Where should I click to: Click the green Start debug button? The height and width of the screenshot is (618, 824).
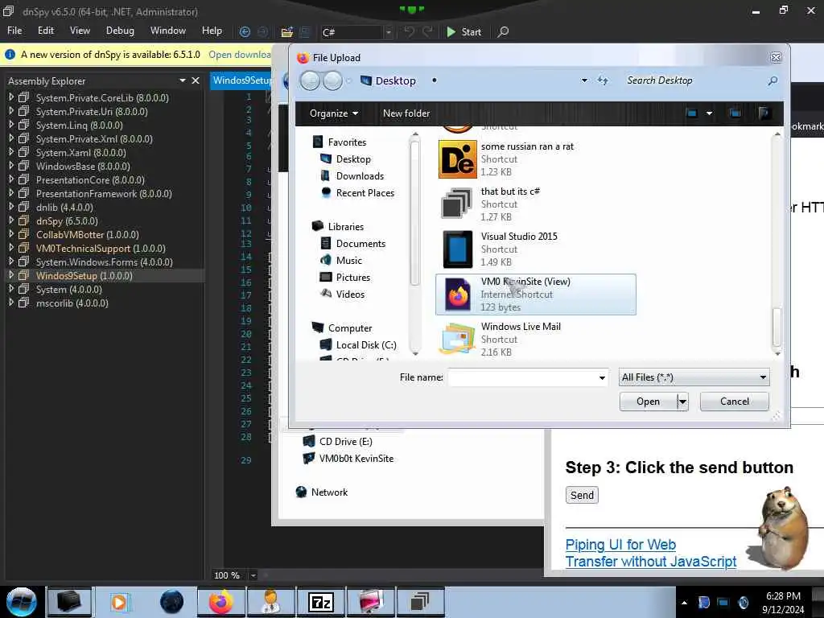[x=464, y=32]
